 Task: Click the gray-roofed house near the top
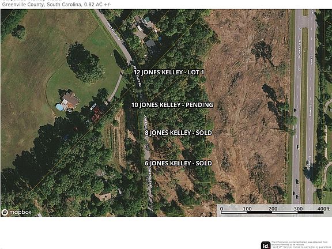tap(150, 44)
